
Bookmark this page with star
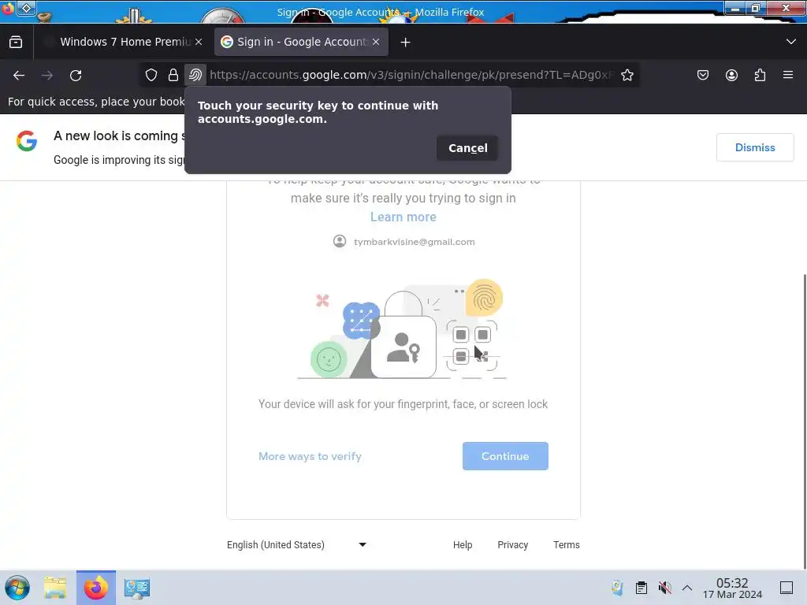pyautogui.click(x=627, y=75)
